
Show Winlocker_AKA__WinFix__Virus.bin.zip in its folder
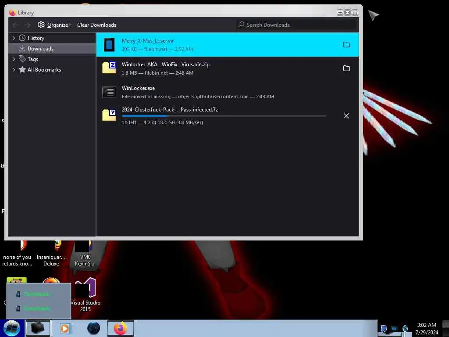click(346, 68)
